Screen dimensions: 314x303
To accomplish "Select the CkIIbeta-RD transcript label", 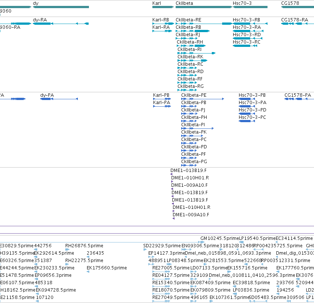I will tap(190, 72).
